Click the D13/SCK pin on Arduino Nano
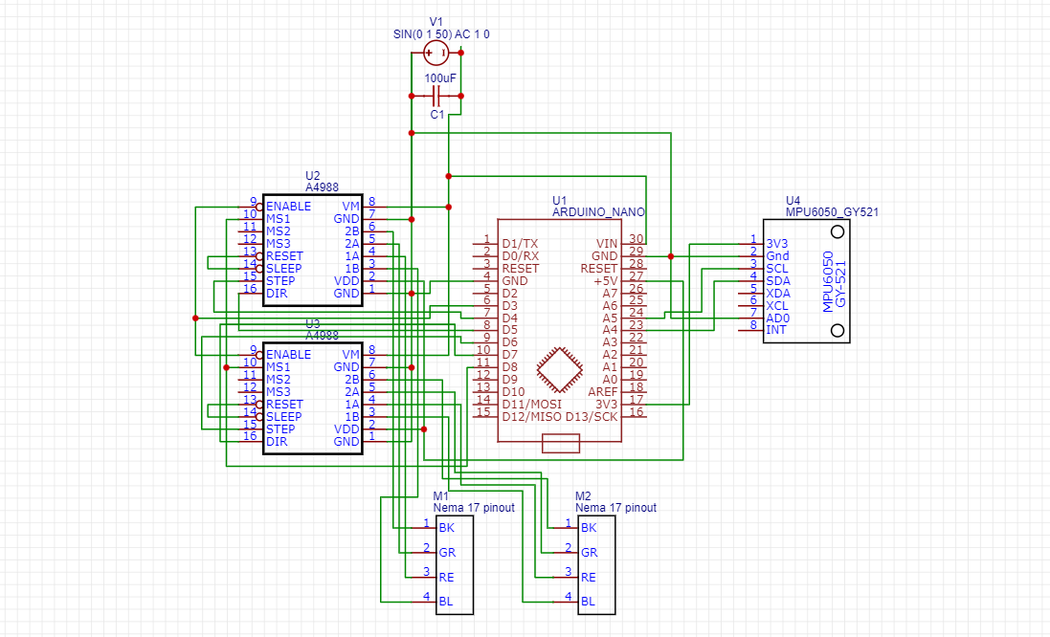The image size is (1050, 637). pyautogui.click(x=592, y=416)
